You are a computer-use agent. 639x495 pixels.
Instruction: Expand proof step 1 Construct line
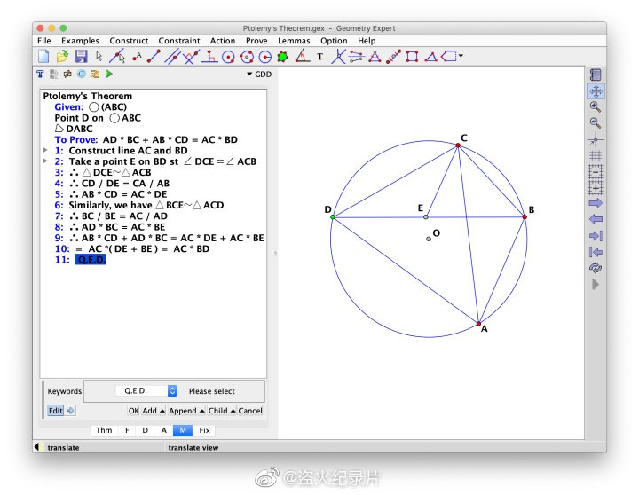coord(46,151)
